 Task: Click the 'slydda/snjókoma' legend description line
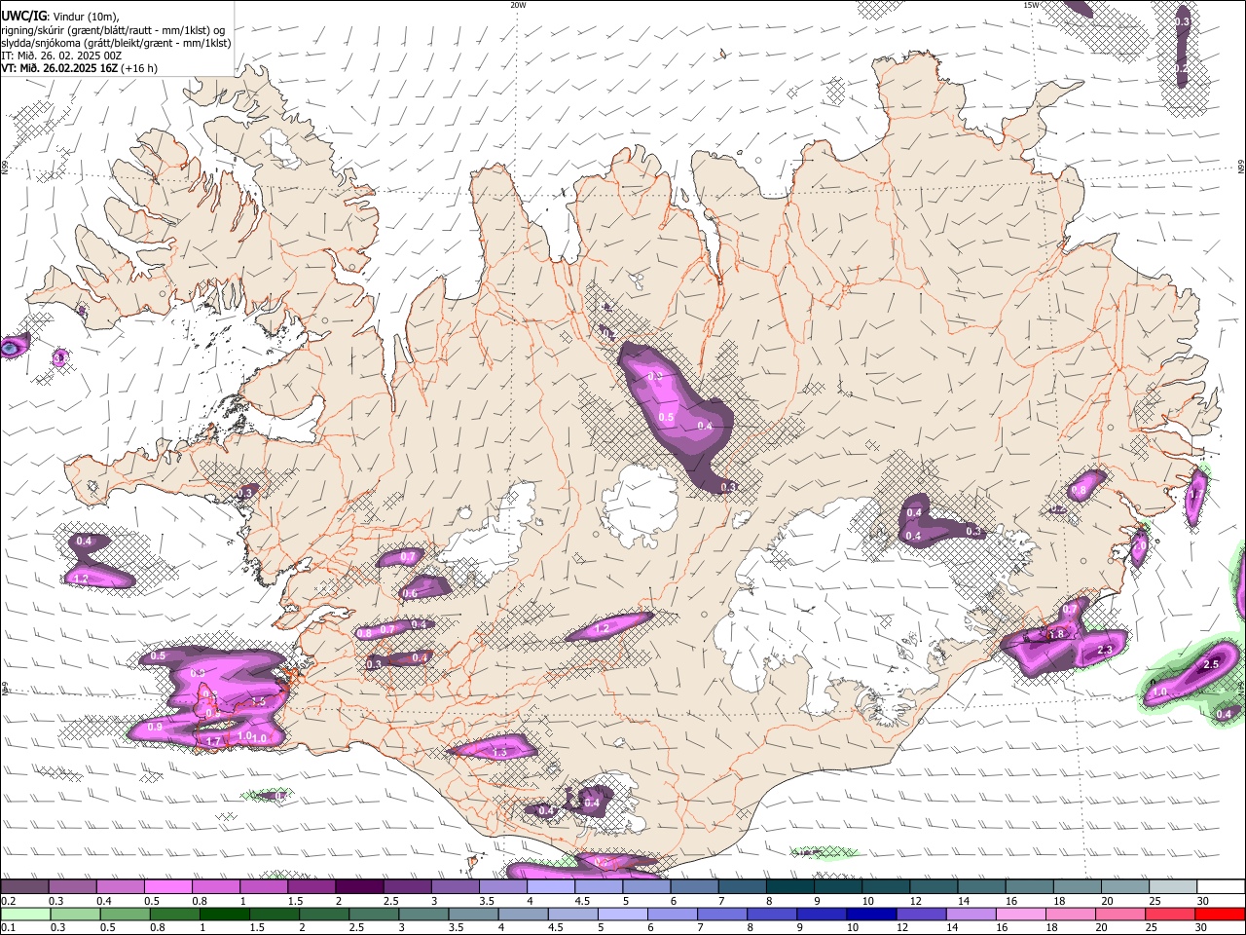tap(116, 43)
